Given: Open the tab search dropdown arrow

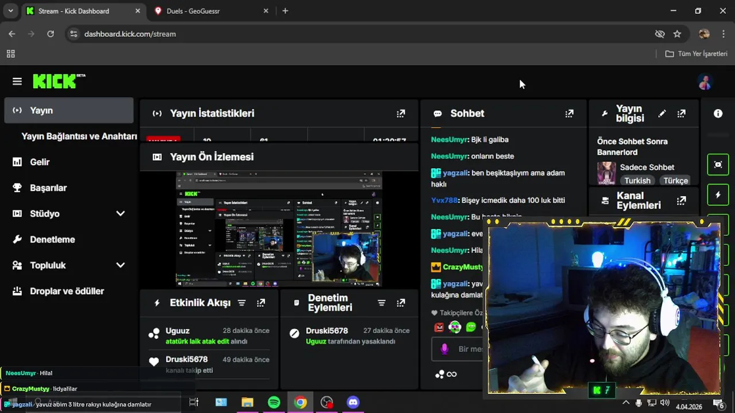Looking at the screenshot, I should coord(10,11).
